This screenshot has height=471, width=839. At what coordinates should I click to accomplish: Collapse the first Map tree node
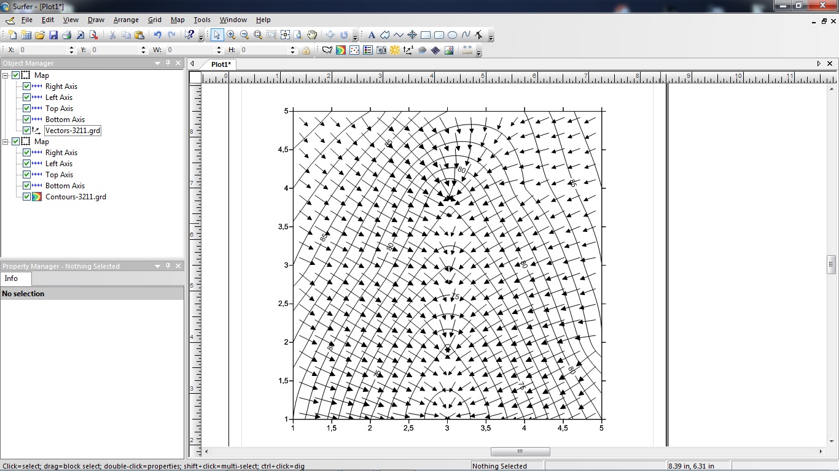point(6,75)
